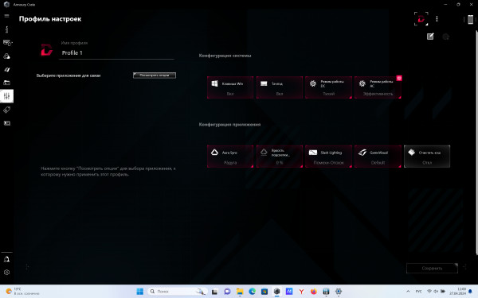Open Firefox from the taskbar
This screenshot has height=298, width=478.
[x=314, y=292]
